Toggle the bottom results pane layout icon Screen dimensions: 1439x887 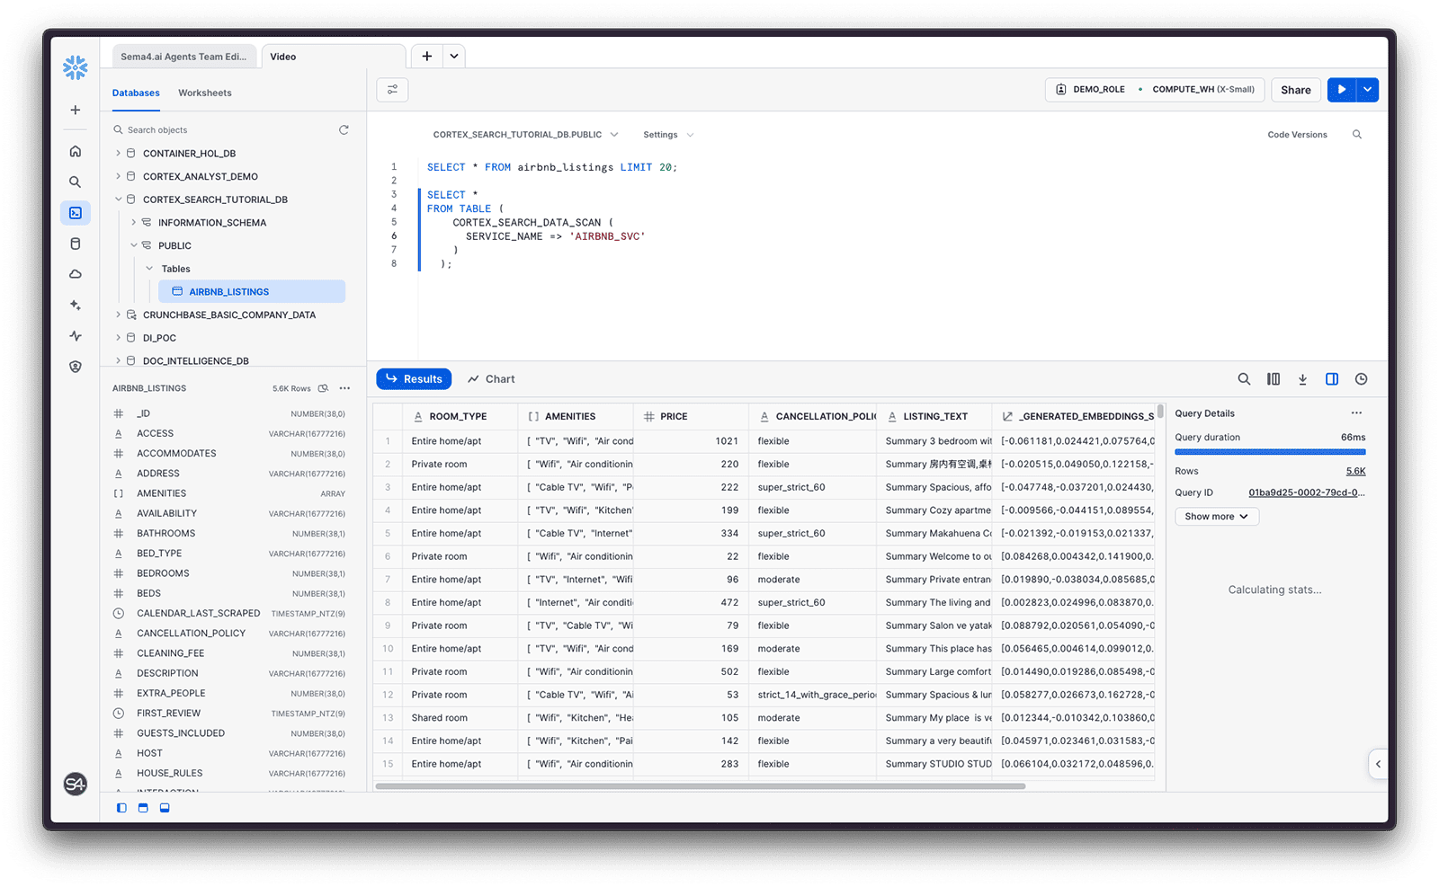tap(143, 807)
